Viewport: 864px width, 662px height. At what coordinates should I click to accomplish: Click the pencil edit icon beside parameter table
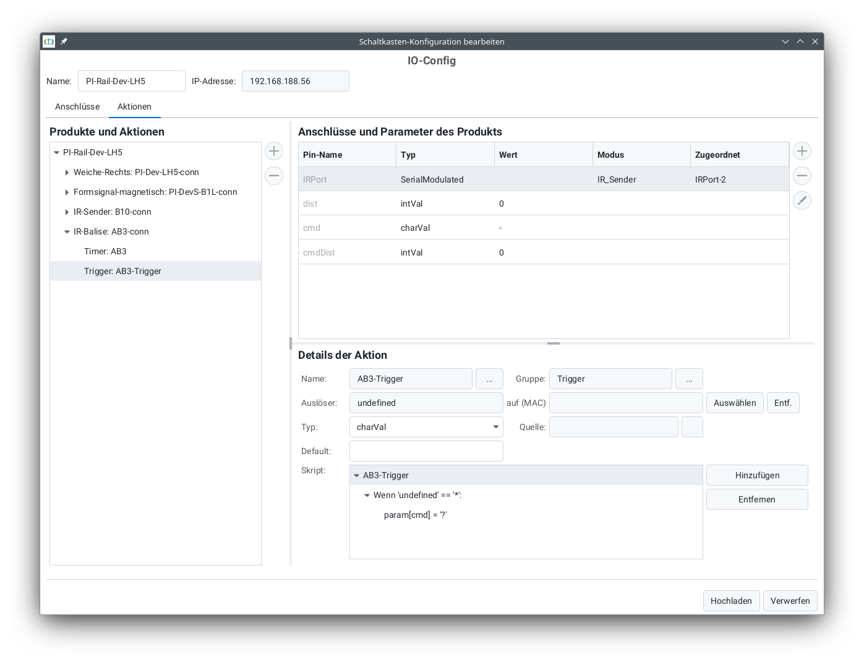click(802, 200)
